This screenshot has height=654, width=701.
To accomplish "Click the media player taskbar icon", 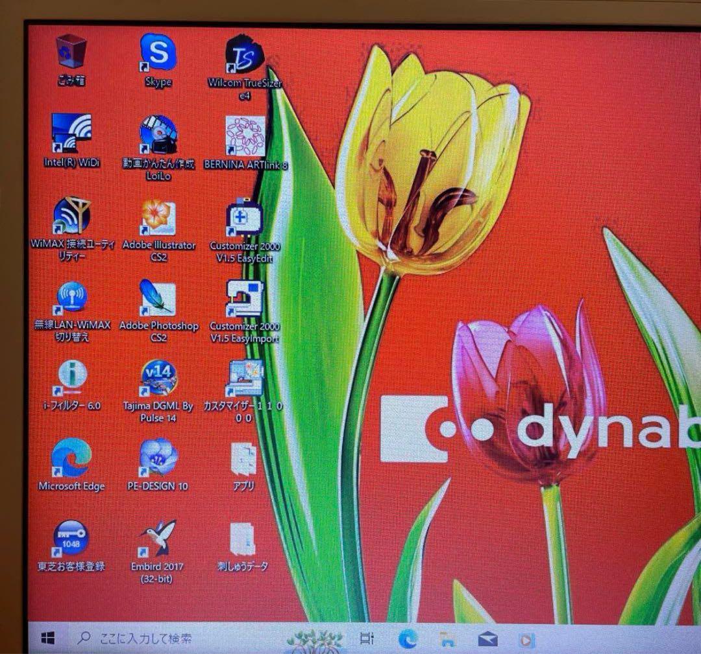I will (526, 640).
